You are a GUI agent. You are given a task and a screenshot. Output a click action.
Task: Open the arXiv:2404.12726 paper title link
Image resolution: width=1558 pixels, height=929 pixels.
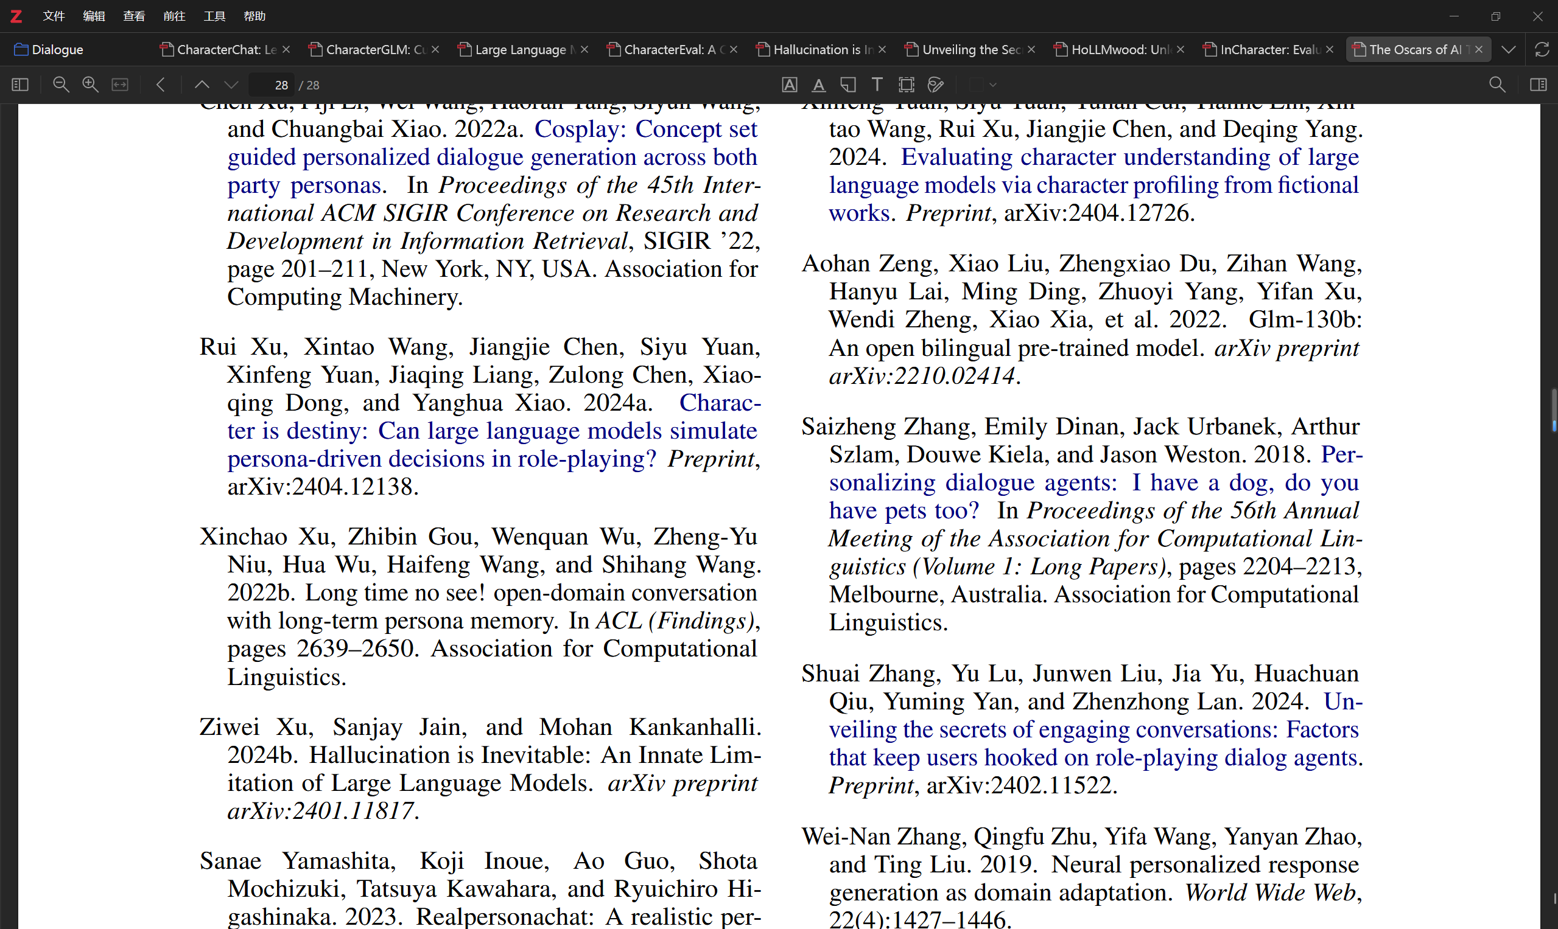[x=1093, y=185]
